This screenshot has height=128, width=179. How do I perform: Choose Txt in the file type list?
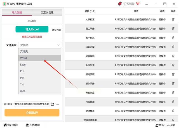[x=40, y=84]
